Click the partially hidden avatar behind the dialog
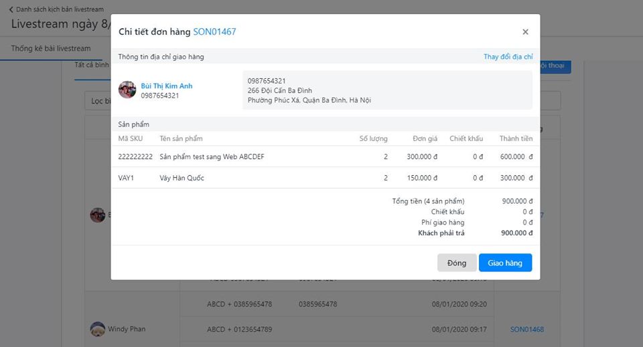Viewport: 643px width, 347px height. [98, 215]
